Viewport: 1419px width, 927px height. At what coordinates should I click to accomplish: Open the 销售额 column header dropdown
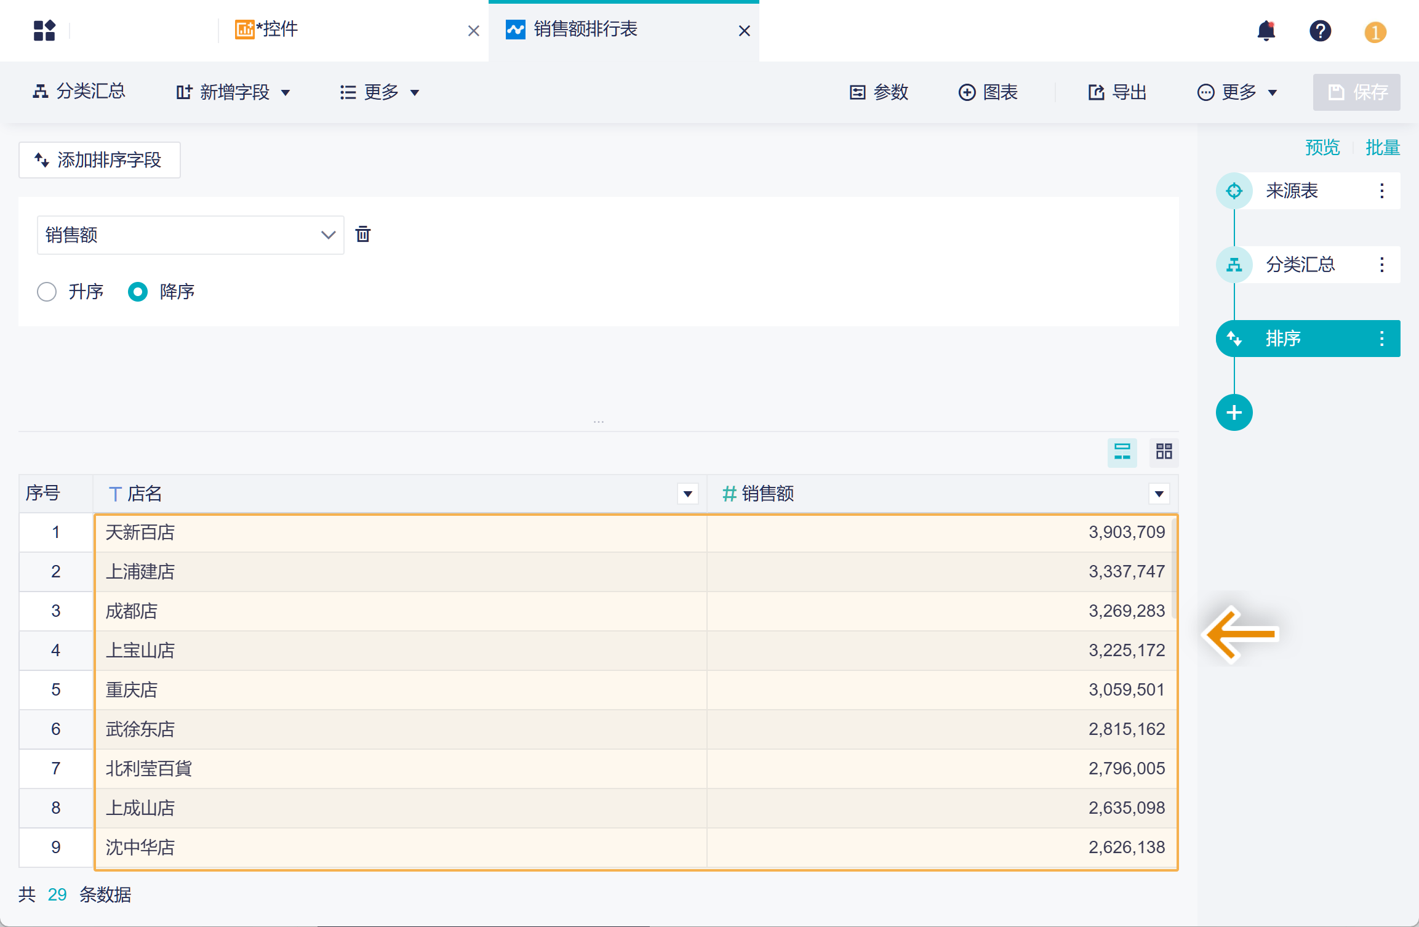1159,494
